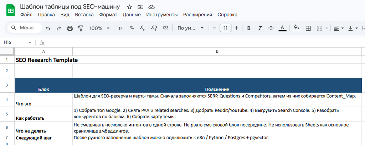Toggle italic formatting
This screenshot has width=365, height=145.
pyautogui.click(x=260, y=29)
